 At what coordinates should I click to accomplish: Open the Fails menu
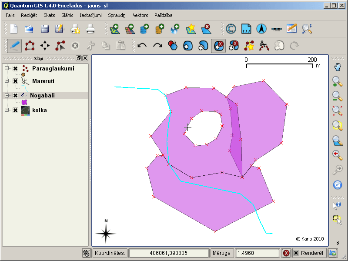(10, 15)
